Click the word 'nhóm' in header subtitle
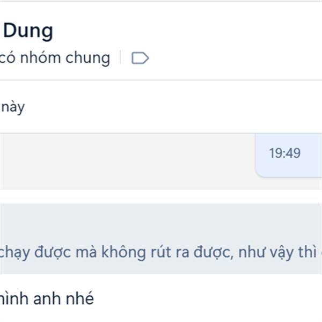322x322 pixels. [40, 58]
